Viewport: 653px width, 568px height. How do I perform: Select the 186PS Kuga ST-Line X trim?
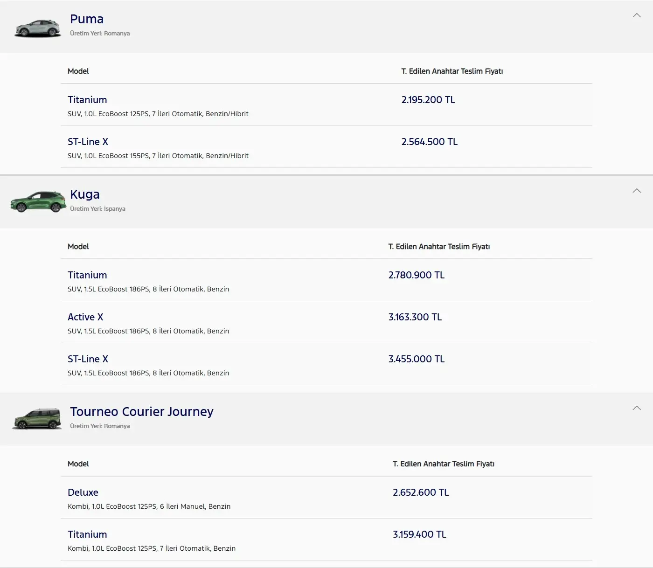[x=88, y=359]
